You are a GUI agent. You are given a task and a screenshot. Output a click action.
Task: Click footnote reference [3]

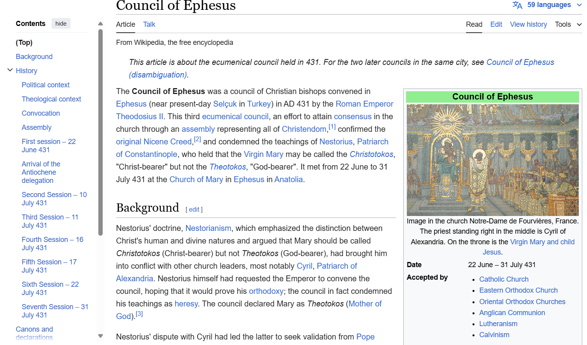(x=139, y=314)
